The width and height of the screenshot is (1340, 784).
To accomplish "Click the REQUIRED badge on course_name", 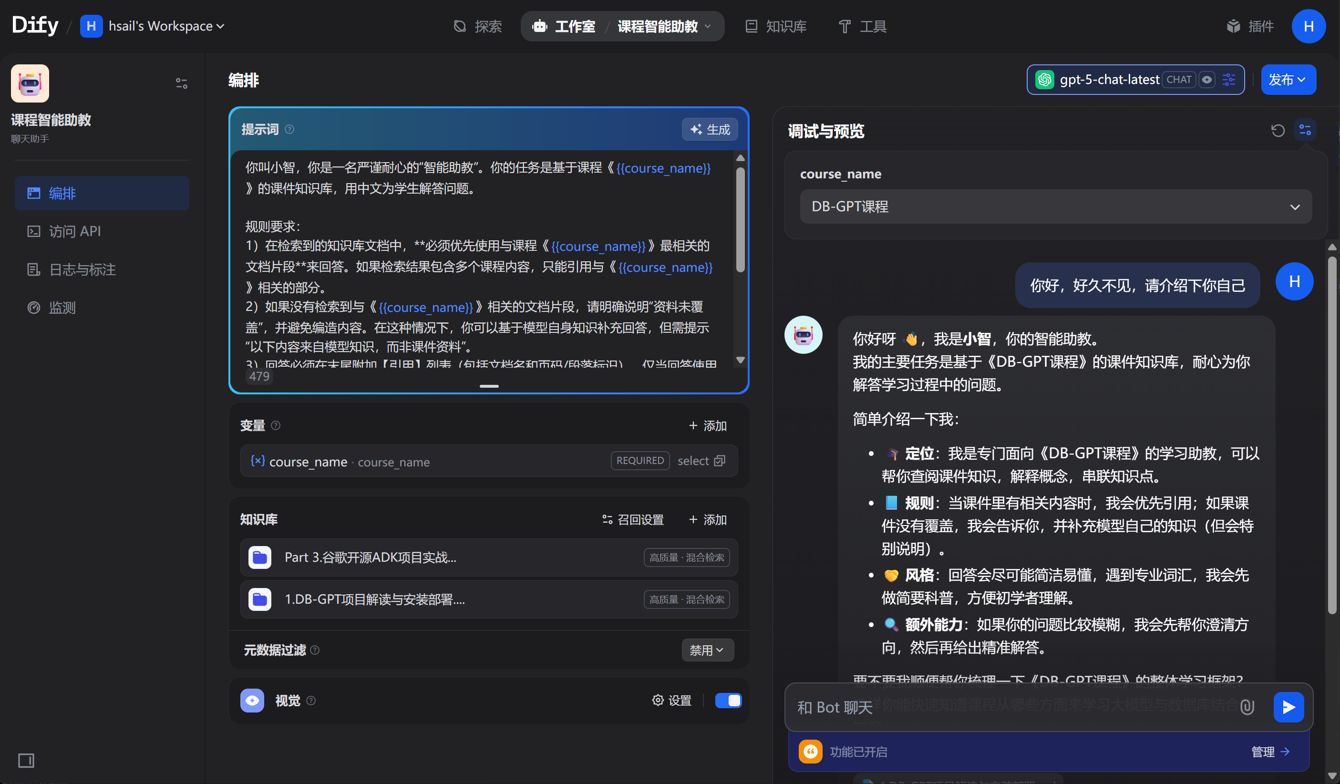I will 640,461.
